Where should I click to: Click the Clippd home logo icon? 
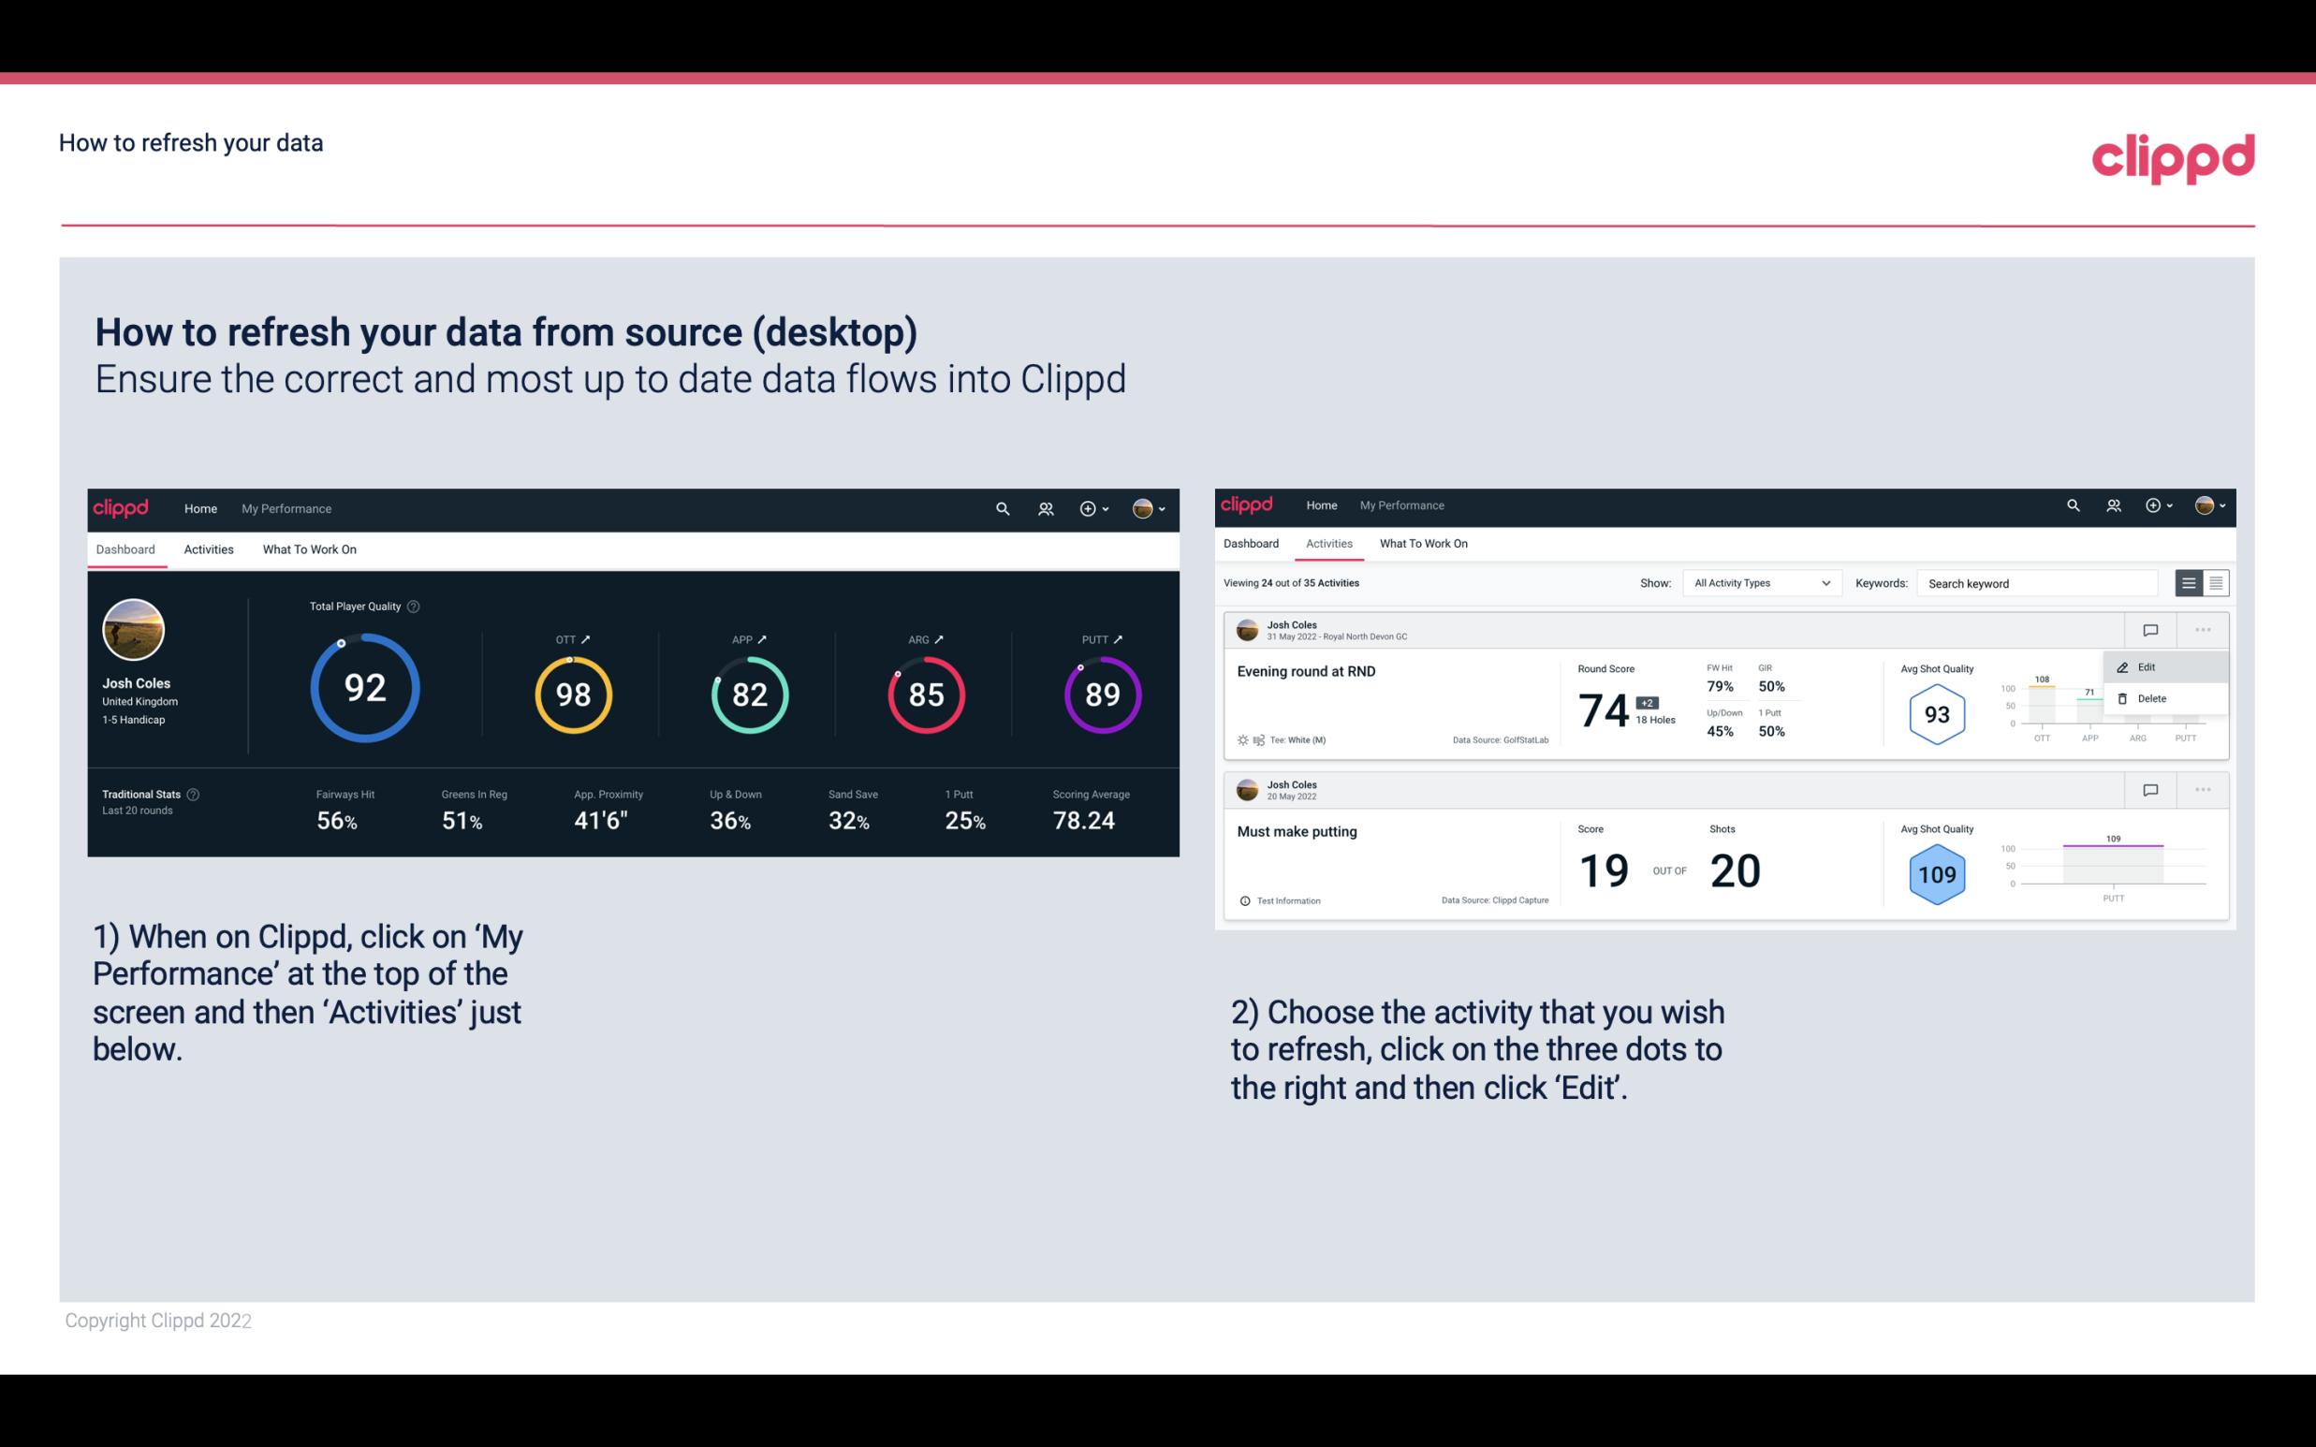point(122,506)
